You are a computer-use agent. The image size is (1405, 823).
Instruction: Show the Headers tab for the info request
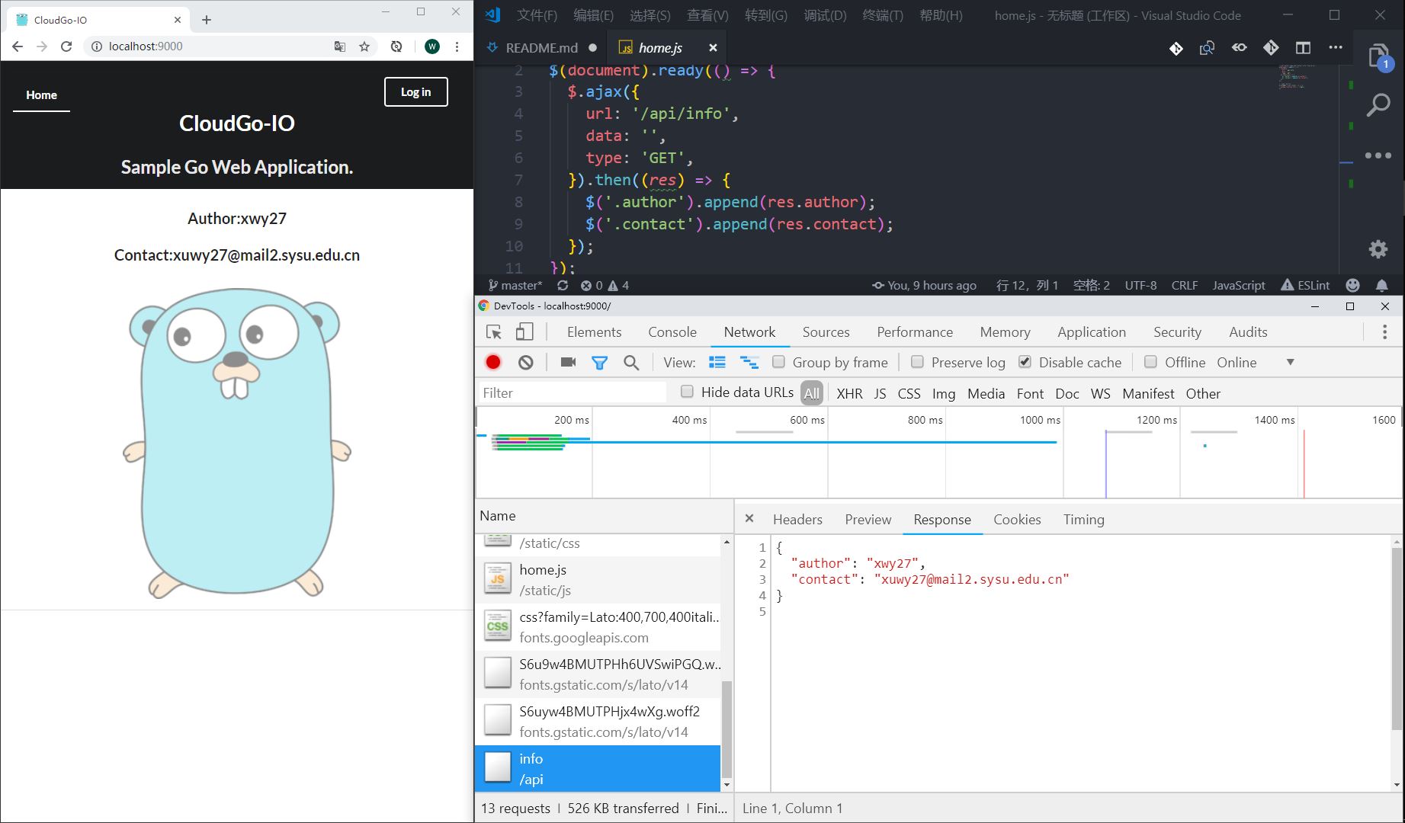point(797,519)
